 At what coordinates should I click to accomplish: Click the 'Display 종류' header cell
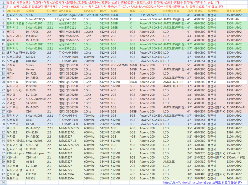coord(171,11)
